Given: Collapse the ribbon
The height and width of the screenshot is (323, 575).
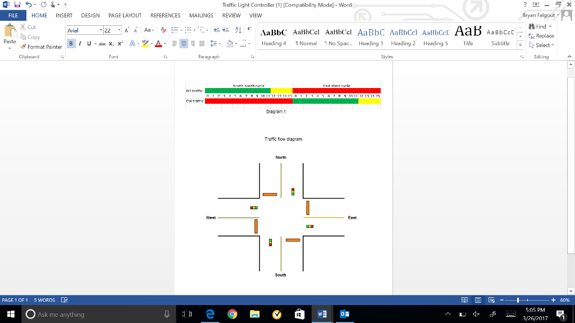Looking at the screenshot, I should (569, 57).
